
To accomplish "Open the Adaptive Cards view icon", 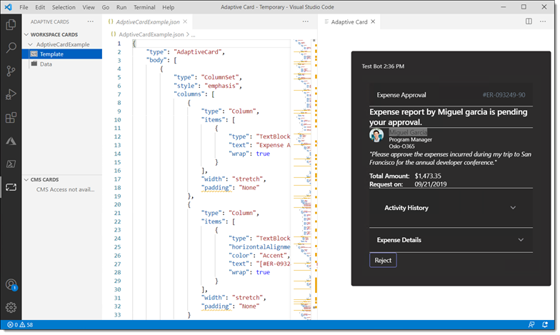I will (11, 187).
